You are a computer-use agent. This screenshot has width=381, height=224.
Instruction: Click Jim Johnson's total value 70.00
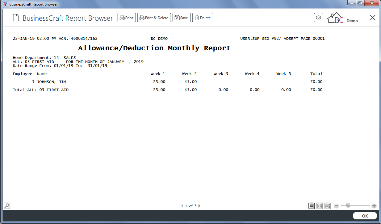tap(316, 82)
